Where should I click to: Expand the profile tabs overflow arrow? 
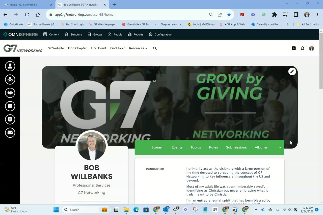[280, 148]
